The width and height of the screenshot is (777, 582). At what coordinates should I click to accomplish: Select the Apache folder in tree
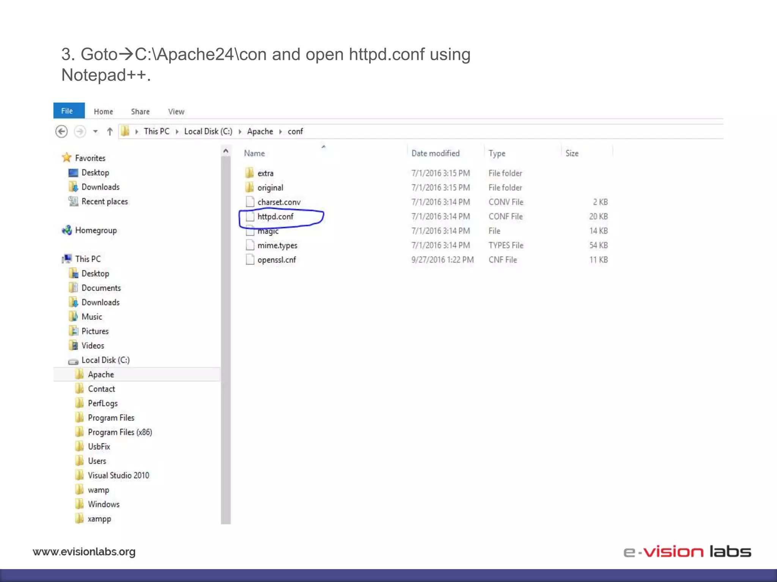click(x=101, y=374)
